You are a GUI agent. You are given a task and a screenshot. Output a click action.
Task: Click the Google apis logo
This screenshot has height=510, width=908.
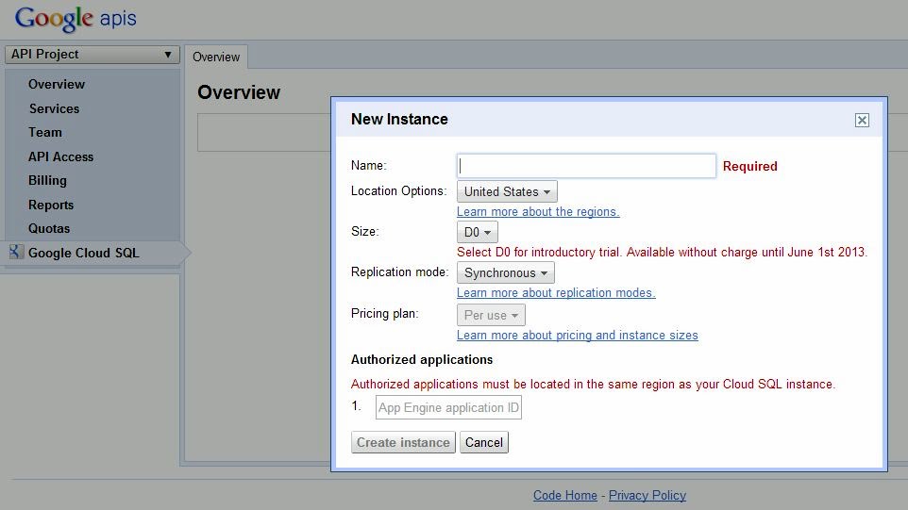pyautogui.click(x=76, y=19)
